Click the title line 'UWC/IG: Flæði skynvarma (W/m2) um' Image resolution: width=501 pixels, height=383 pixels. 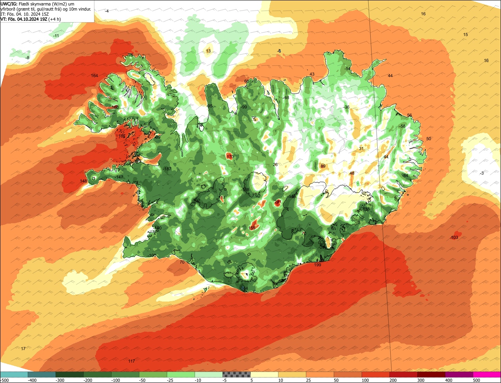pyautogui.click(x=38, y=4)
